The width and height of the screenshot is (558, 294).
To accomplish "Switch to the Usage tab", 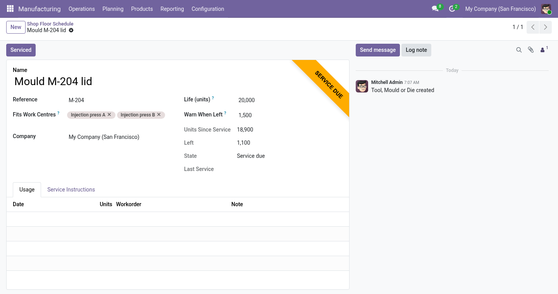I will coord(27,190).
